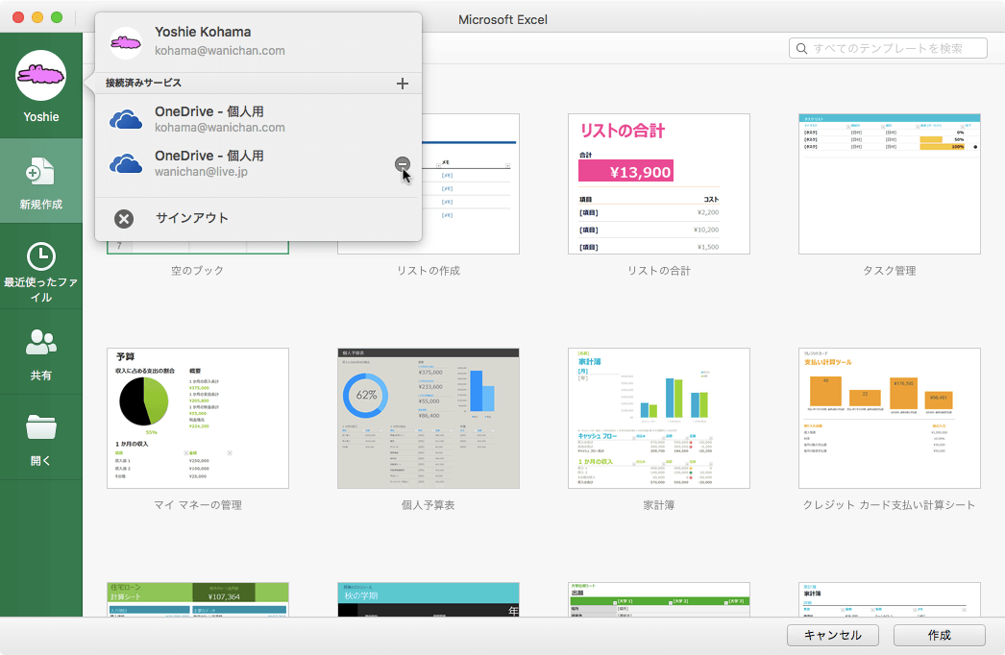
Task: Select the 家計簿 template thumbnail
Action: 659,419
